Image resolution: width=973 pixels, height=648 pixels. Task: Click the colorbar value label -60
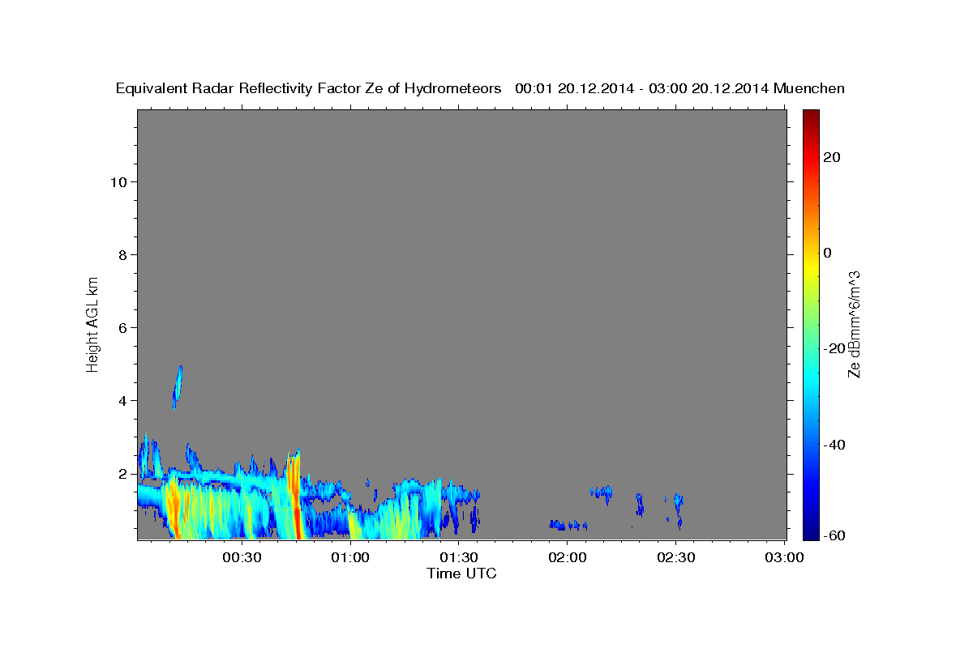834,535
